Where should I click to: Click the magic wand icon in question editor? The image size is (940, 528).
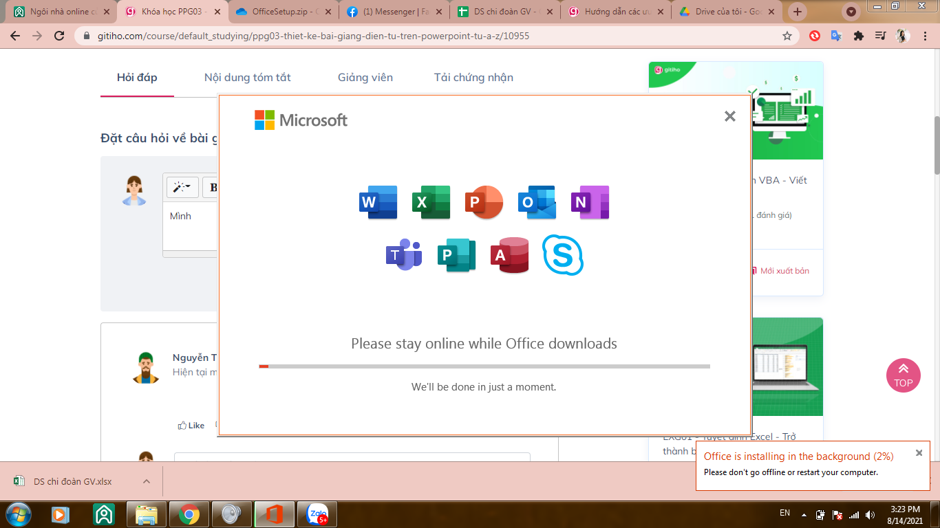coord(182,187)
